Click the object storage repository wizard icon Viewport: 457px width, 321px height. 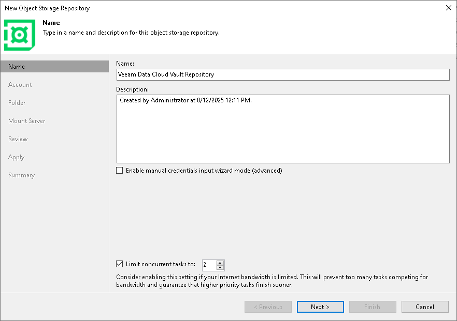[x=20, y=35]
